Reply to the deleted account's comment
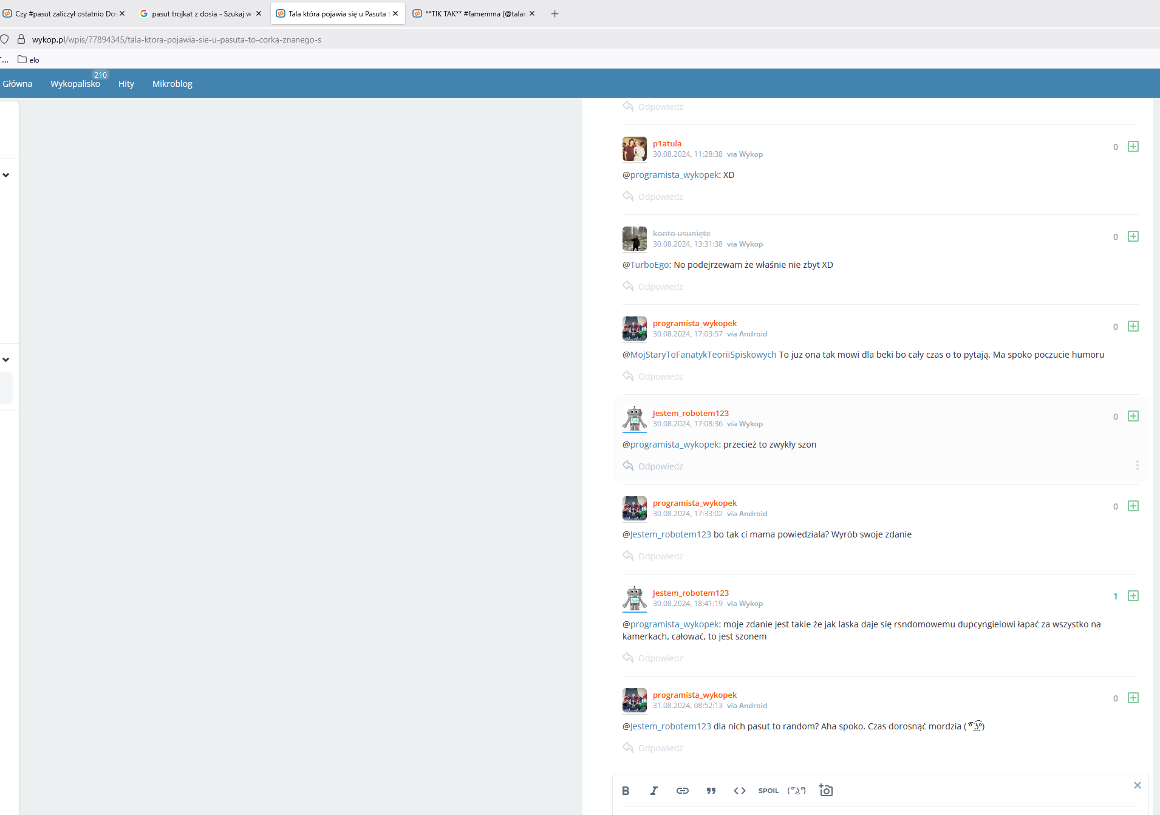 pos(653,286)
